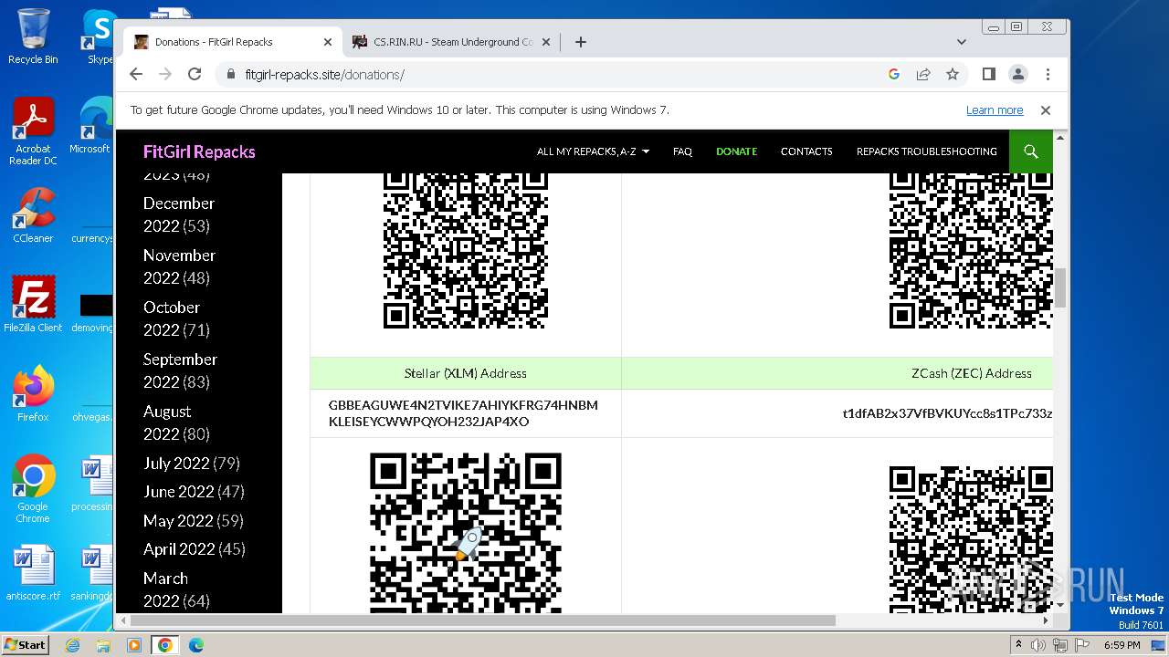
Task: Click the FitGirl Repacks site title
Action: 199,151
